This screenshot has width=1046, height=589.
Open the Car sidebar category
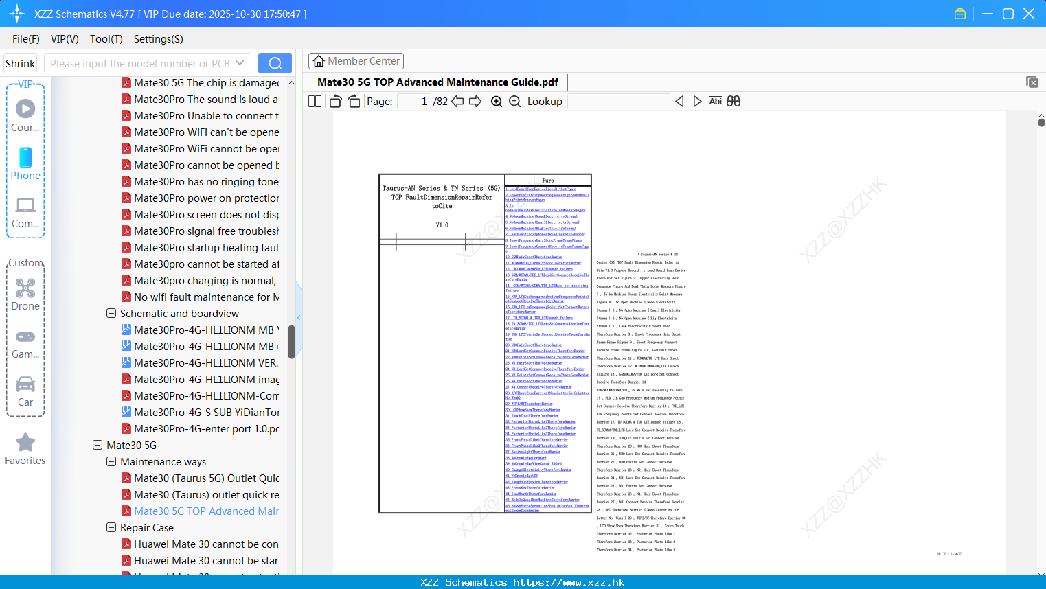click(x=25, y=391)
